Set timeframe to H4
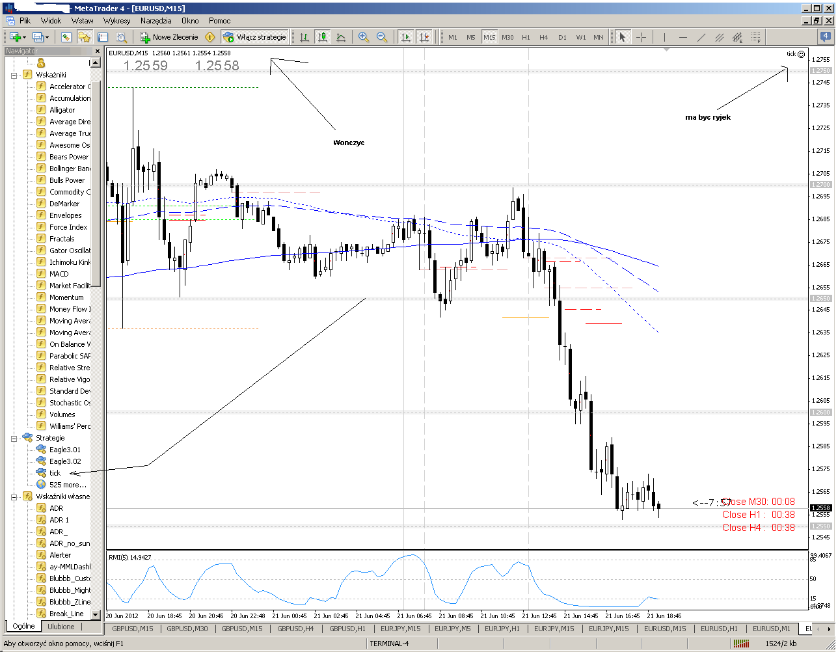838x652 pixels. (x=544, y=37)
